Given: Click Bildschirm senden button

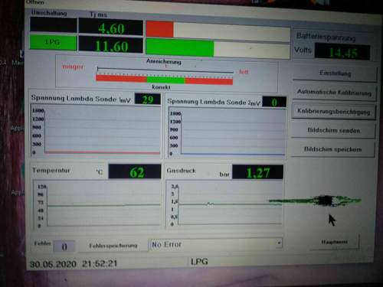Looking at the screenshot, I should point(333,130).
